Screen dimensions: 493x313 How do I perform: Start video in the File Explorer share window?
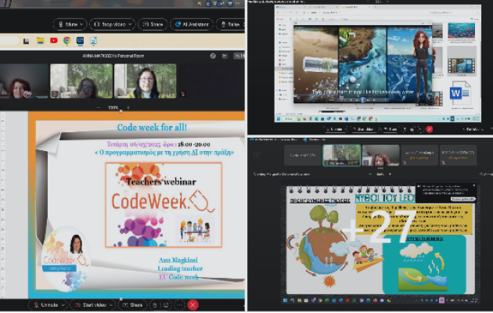point(363,129)
